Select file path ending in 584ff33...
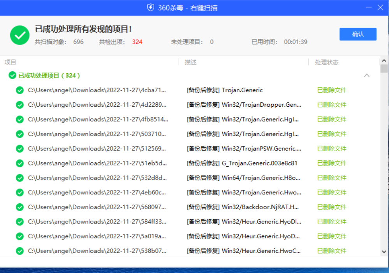 tap(97, 222)
